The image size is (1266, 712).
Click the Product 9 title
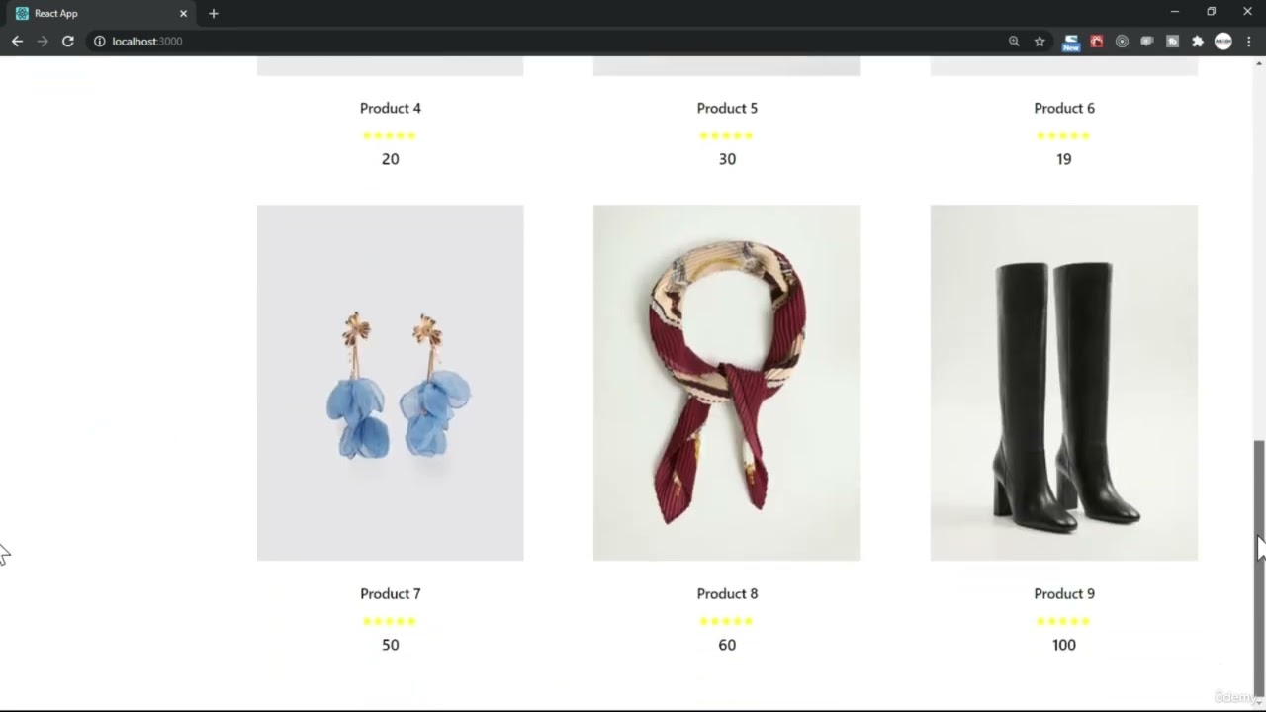coord(1064,593)
